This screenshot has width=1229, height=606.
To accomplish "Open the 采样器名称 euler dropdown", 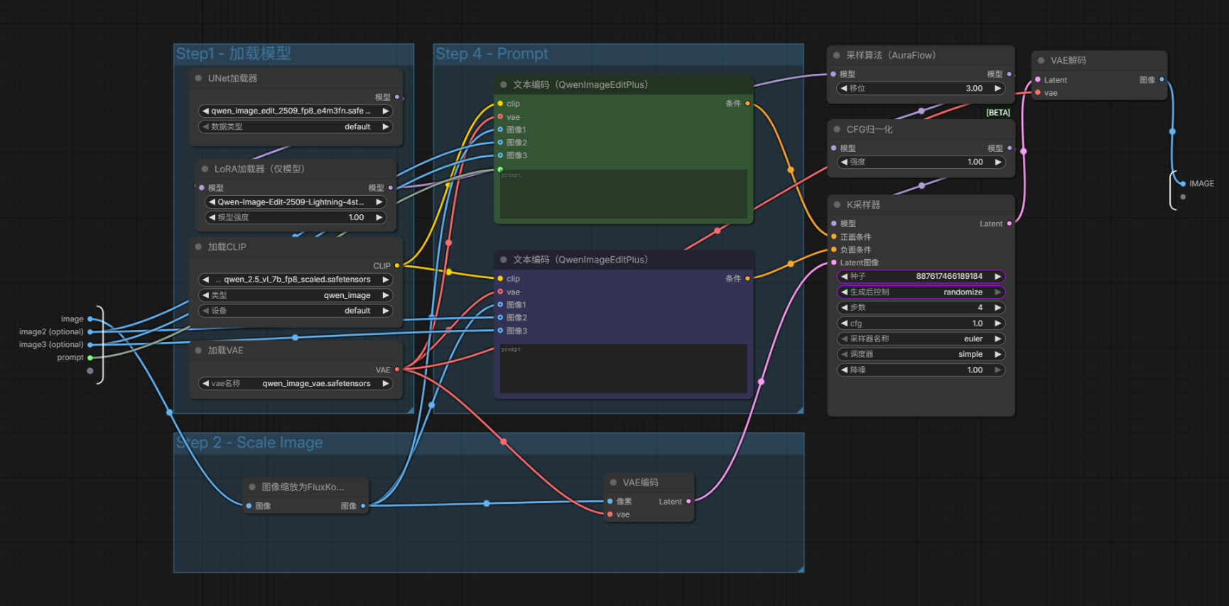I will point(921,338).
